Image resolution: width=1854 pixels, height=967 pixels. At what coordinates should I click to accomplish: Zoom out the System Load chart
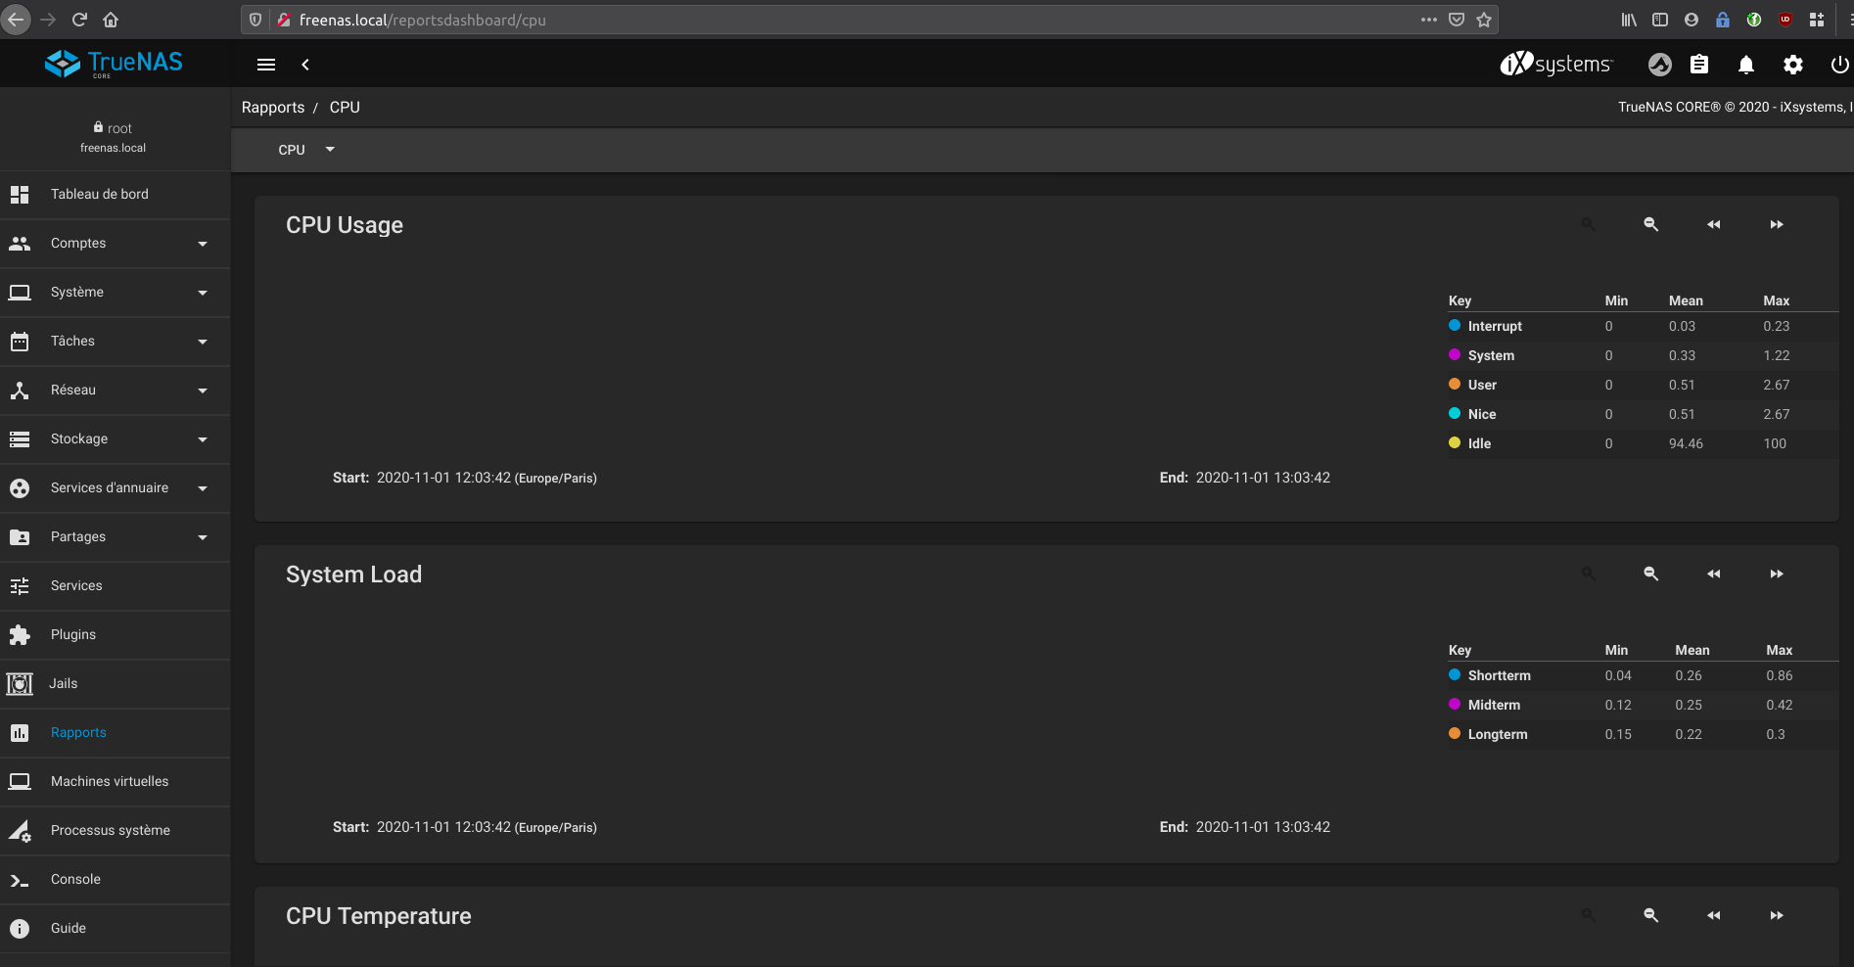[x=1651, y=574]
